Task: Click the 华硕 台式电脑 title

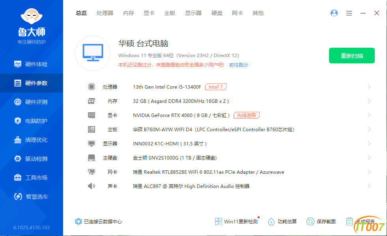Action: pyautogui.click(x=143, y=43)
